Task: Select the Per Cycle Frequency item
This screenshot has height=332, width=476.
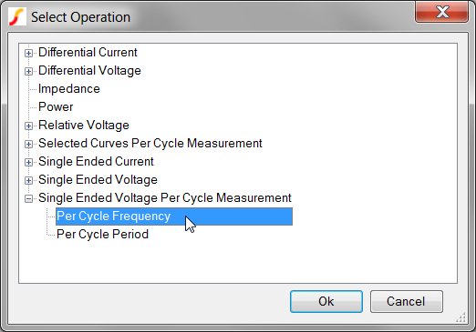Action: (x=174, y=216)
